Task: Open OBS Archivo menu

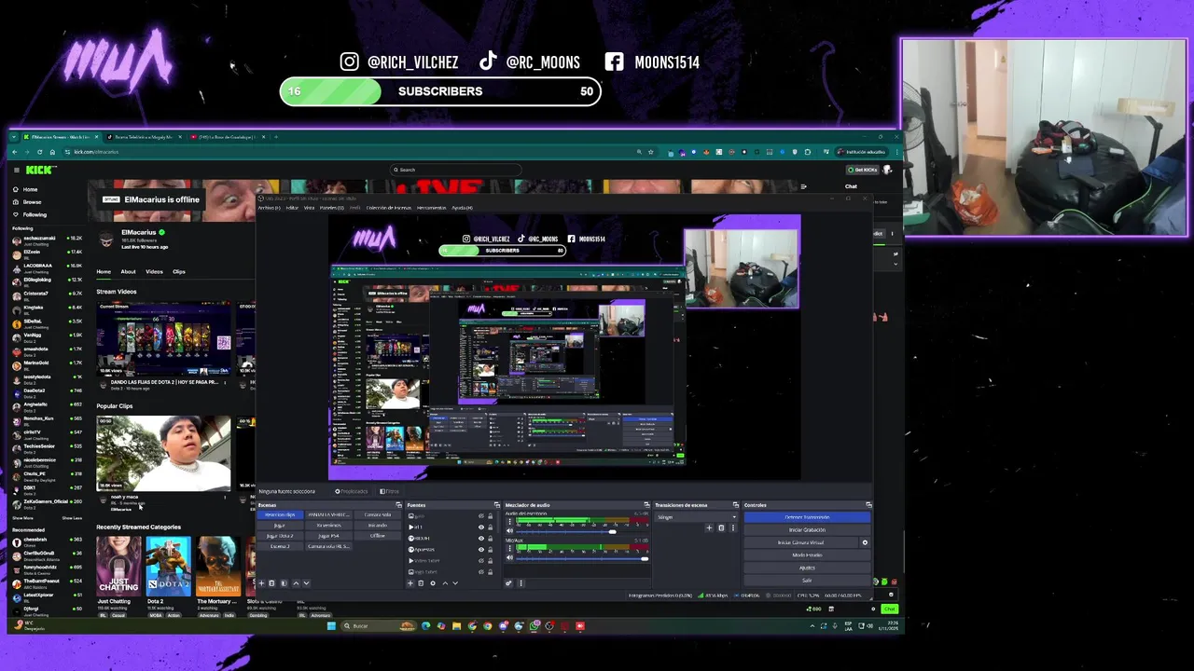Action: pyautogui.click(x=270, y=208)
